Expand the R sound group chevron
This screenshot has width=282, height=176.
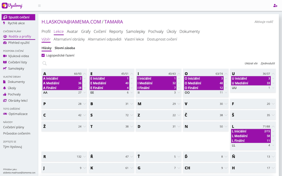tap(85, 157)
